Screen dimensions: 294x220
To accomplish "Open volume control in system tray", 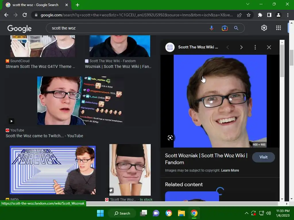I will click(x=268, y=213).
